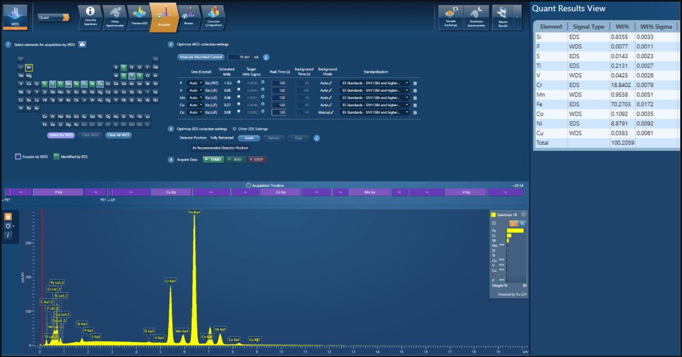Viewport: 682px width, 357px height.
Task: Open Standardization dropdown for Cu row
Action: point(375,112)
